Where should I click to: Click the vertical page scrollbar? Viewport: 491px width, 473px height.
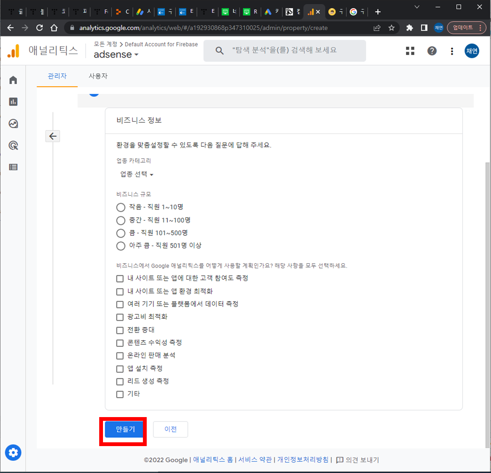487,305
